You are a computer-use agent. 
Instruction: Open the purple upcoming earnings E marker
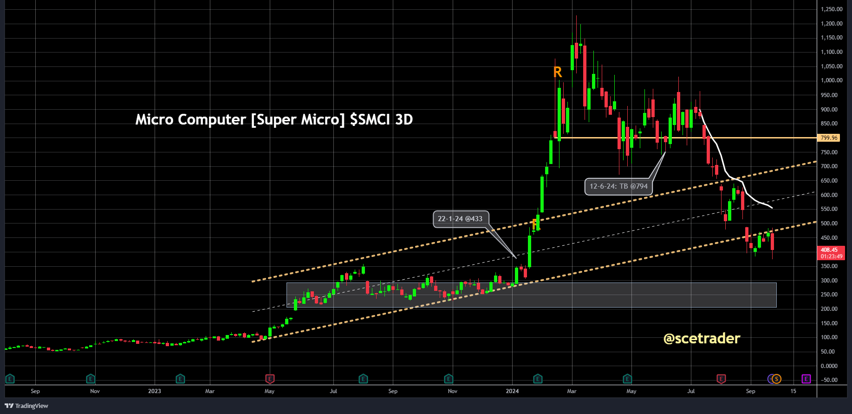806,379
